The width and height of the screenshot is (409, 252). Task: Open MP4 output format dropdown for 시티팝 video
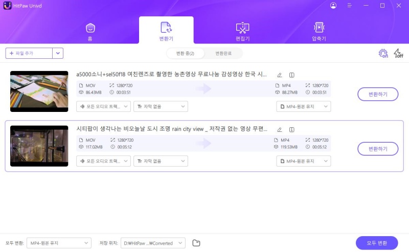(x=304, y=161)
